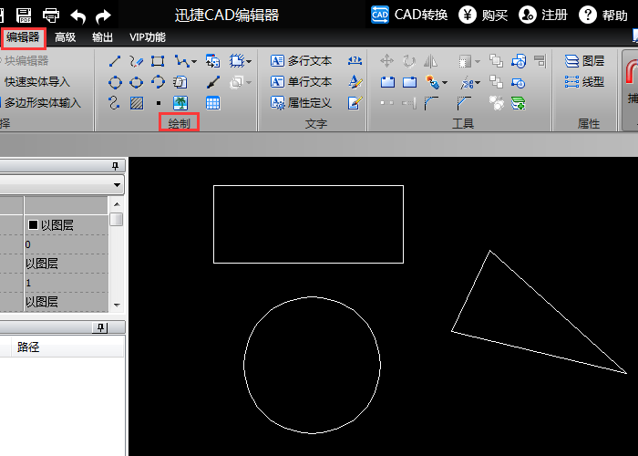
Task: Click the Undo arrow
Action: tap(78, 15)
